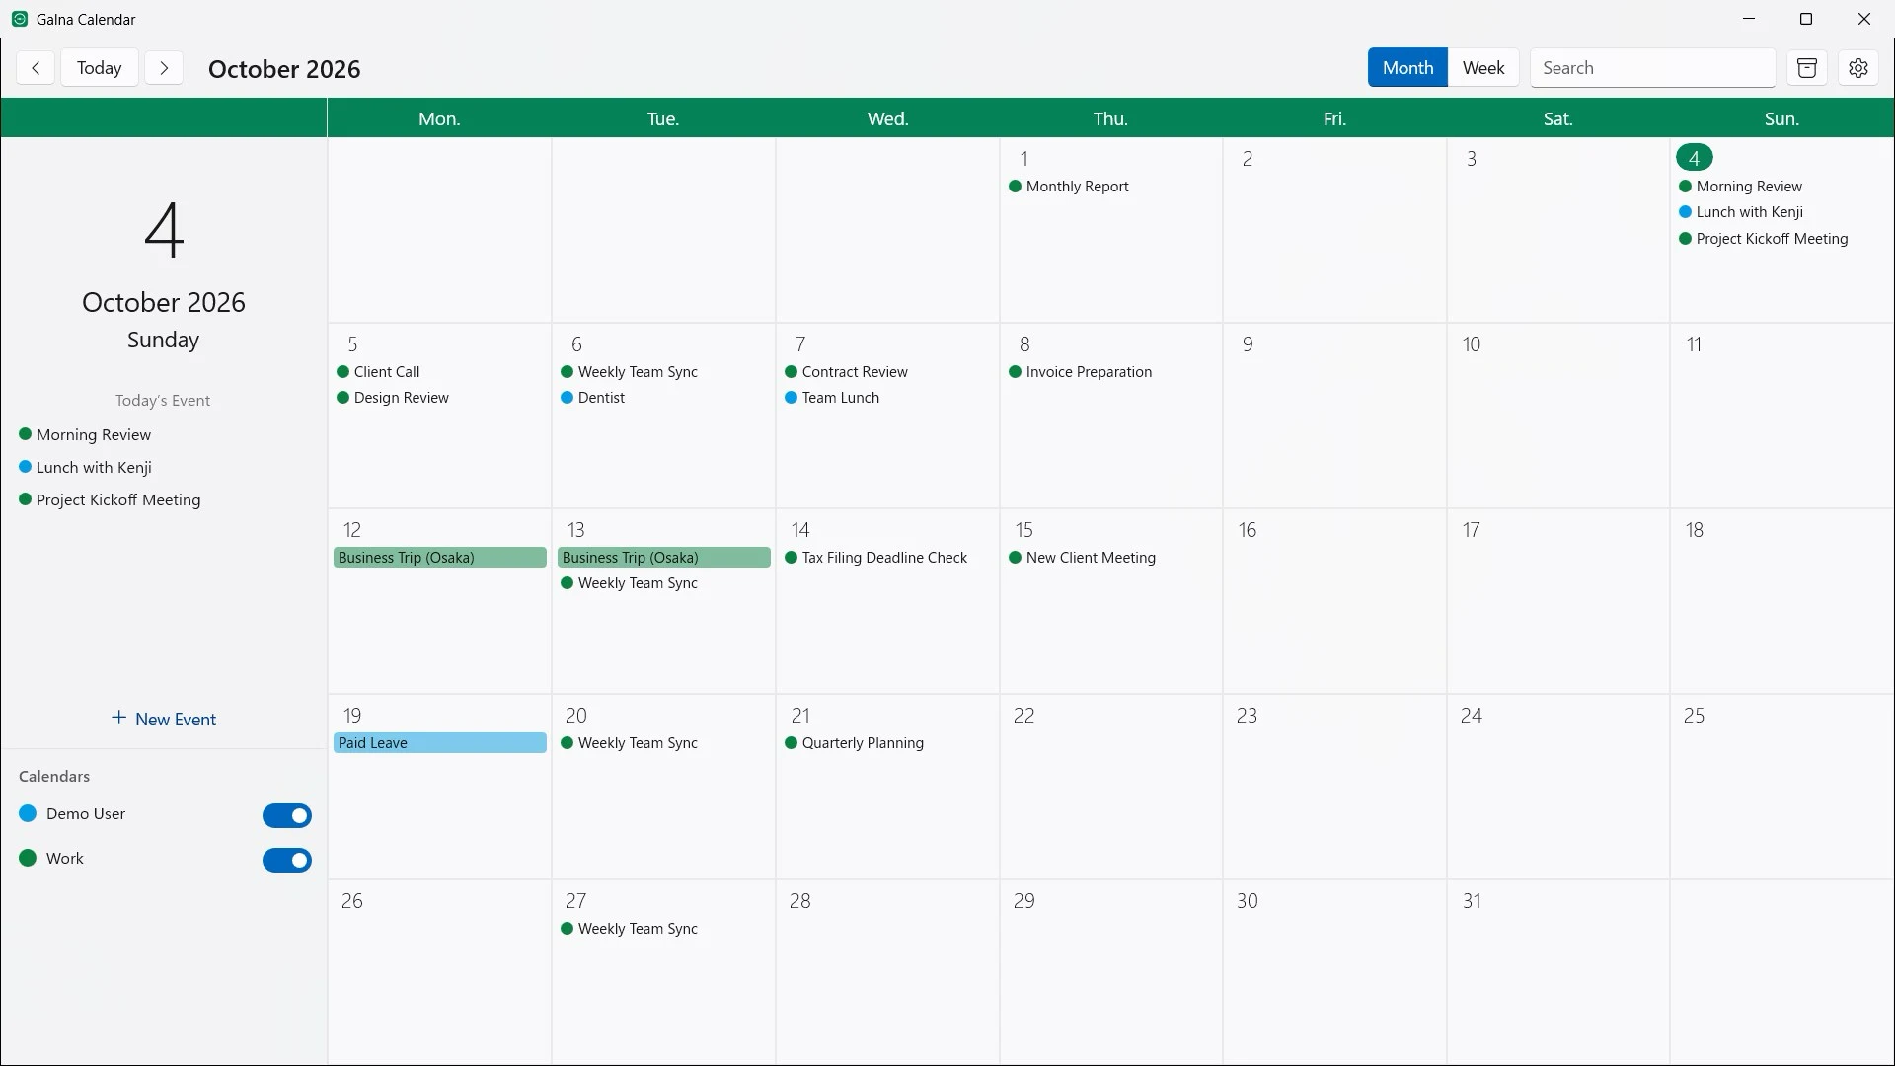This screenshot has width=1895, height=1066.
Task: Open the Invoice Preparation event on October 8
Action: (1080, 372)
